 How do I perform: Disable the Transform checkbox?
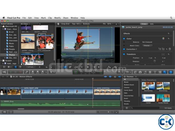tap(124, 54)
